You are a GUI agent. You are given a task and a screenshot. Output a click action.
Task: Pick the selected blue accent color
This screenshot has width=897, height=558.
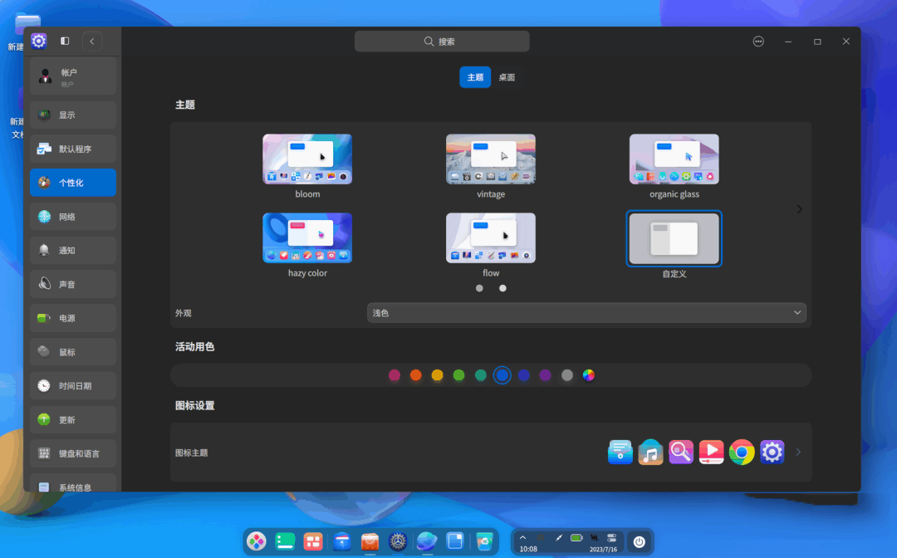pyautogui.click(x=502, y=375)
